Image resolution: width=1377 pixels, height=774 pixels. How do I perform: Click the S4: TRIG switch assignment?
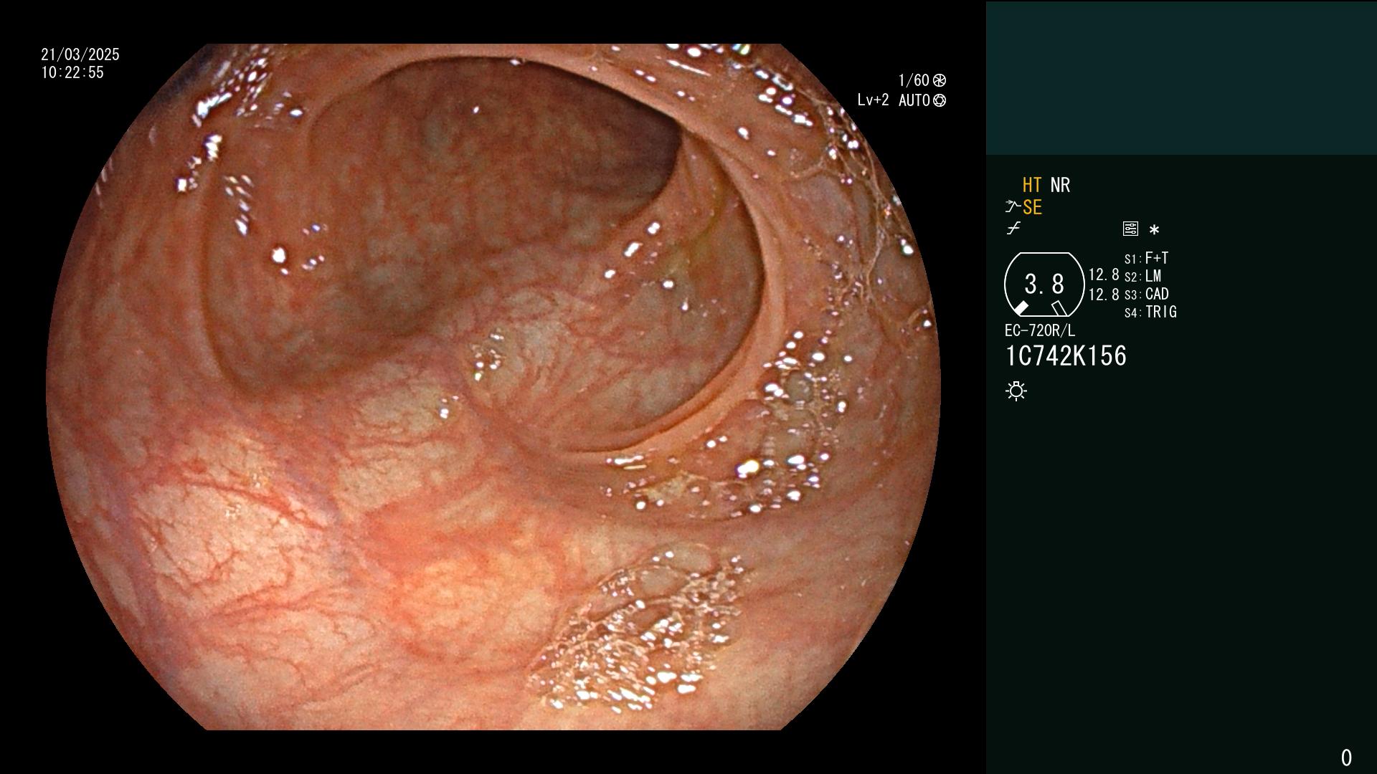1150,312
